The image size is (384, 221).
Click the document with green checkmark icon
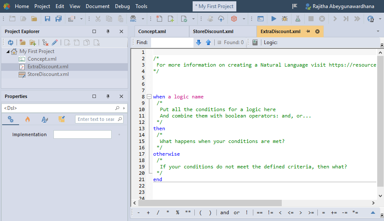[184, 19]
